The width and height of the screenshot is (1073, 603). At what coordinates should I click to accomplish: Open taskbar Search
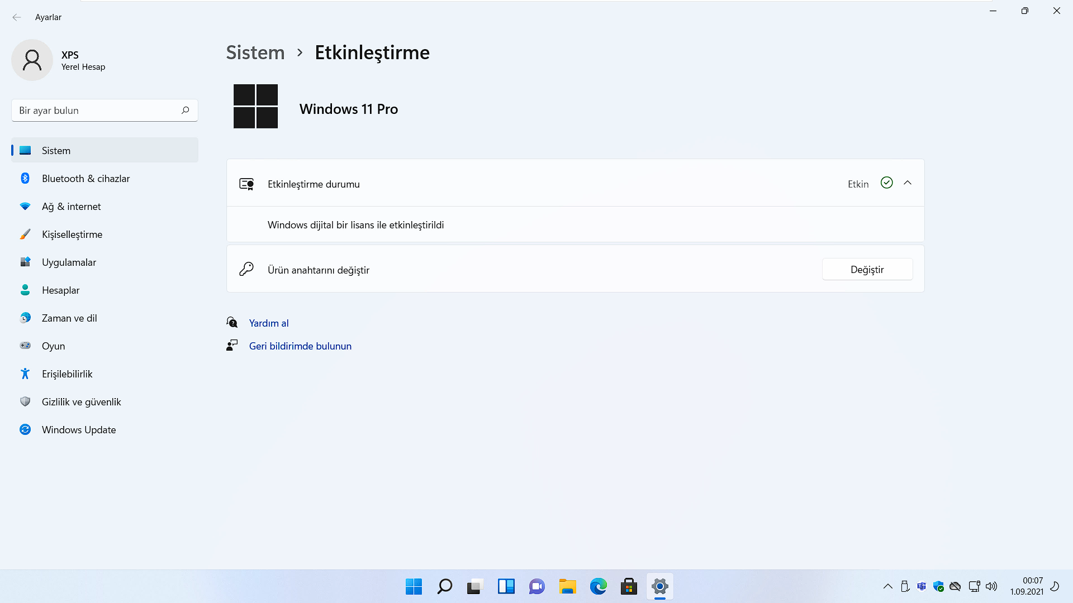click(x=444, y=586)
